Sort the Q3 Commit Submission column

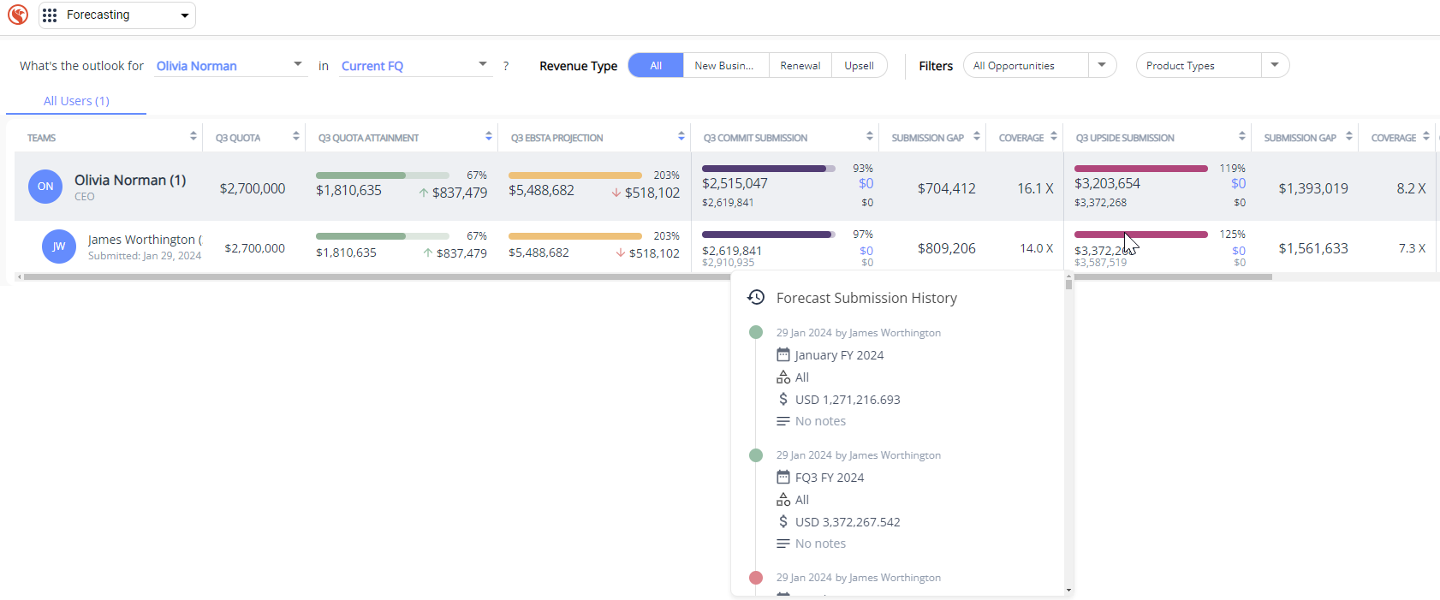tap(869, 137)
